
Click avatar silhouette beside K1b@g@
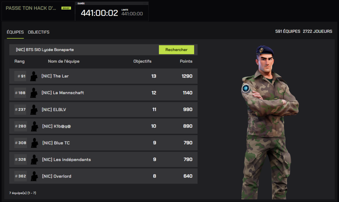click(34, 126)
